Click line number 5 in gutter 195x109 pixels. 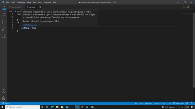[x=12, y=25]
